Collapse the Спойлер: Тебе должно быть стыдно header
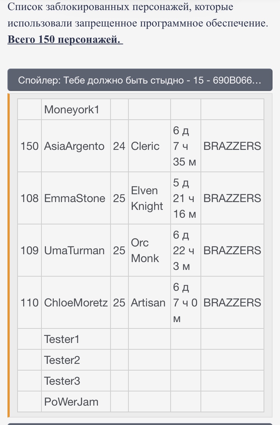 click(140, 80)
